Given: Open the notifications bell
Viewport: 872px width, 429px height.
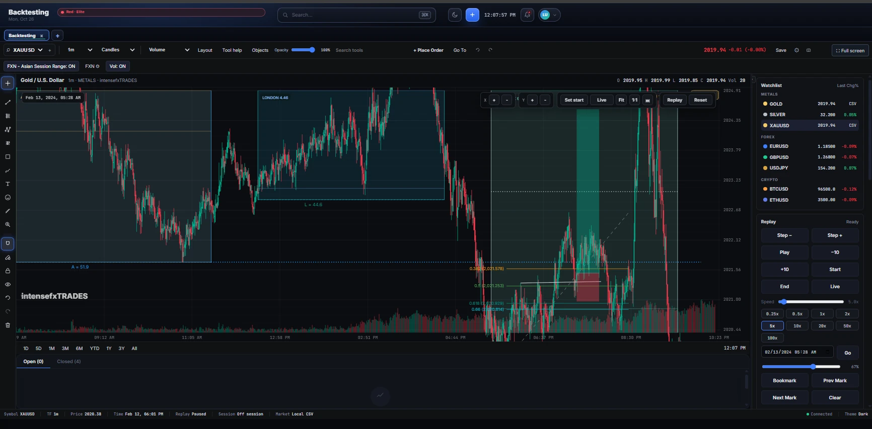Looking at the screenshot, I should tap(527, 15).
